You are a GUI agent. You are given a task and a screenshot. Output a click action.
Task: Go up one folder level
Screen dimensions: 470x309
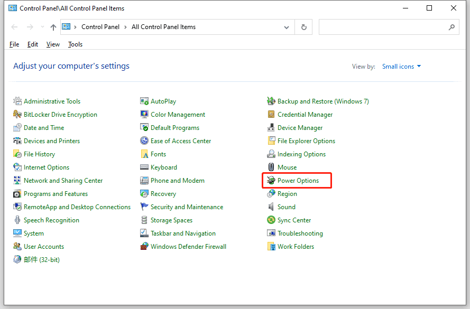tap(53, 27)
